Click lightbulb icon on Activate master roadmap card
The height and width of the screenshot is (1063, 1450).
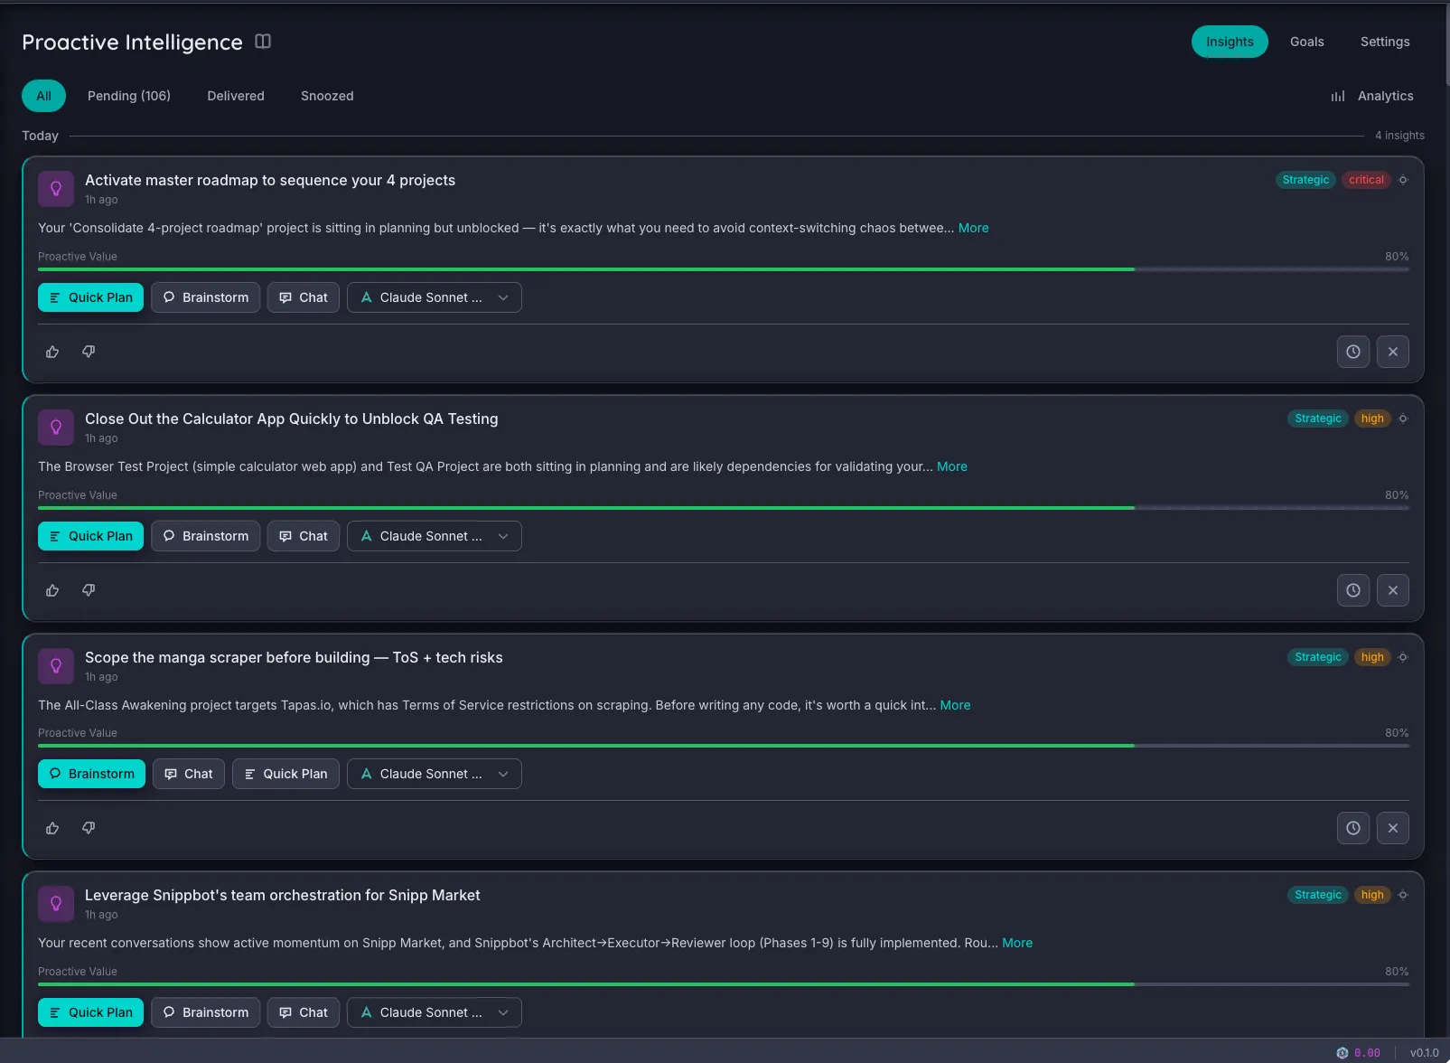(56, 189)
